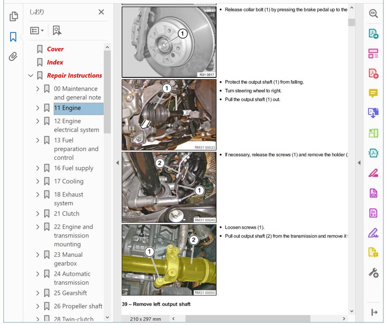This screenshot has width=386, height=325.
Task: Open the green page extract tool
Action: pos(373,133)
